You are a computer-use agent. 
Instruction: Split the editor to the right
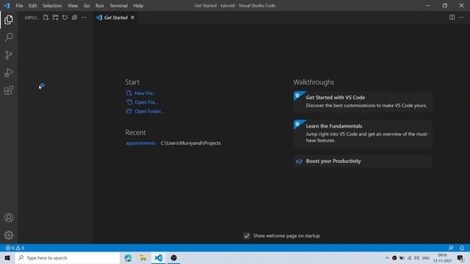pyautogui.click(x=452, y=18)
